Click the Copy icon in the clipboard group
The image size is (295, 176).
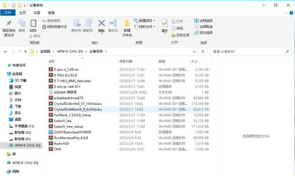(x=22, y=23)
